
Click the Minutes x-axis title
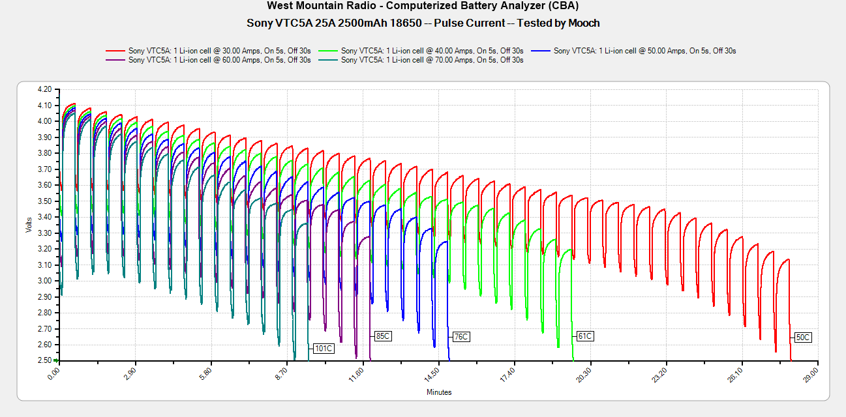439,392
